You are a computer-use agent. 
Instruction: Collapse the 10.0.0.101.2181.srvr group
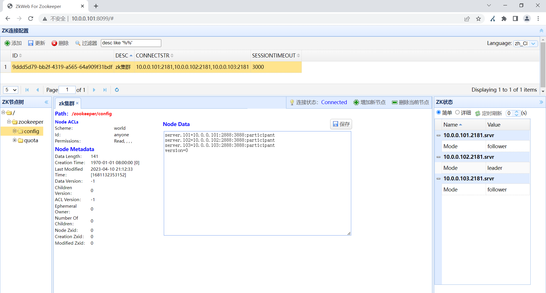tap(439, 135)
